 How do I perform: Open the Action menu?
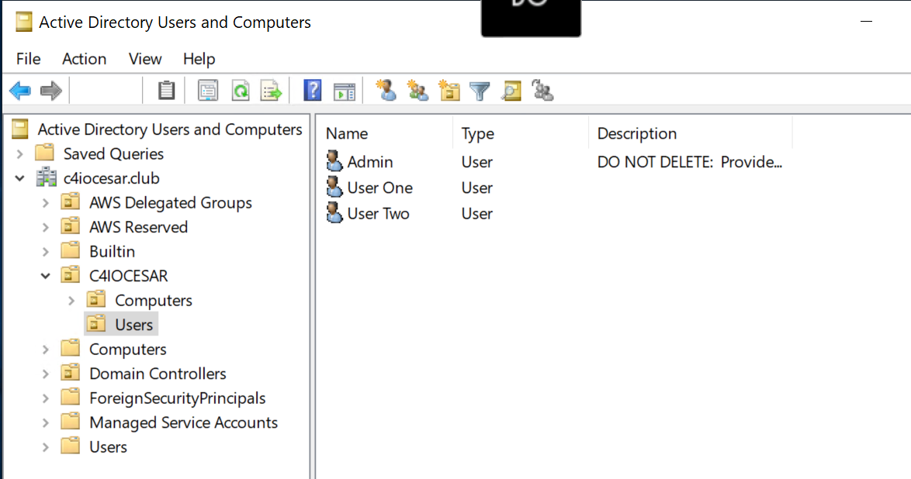(x=85, y=59)
